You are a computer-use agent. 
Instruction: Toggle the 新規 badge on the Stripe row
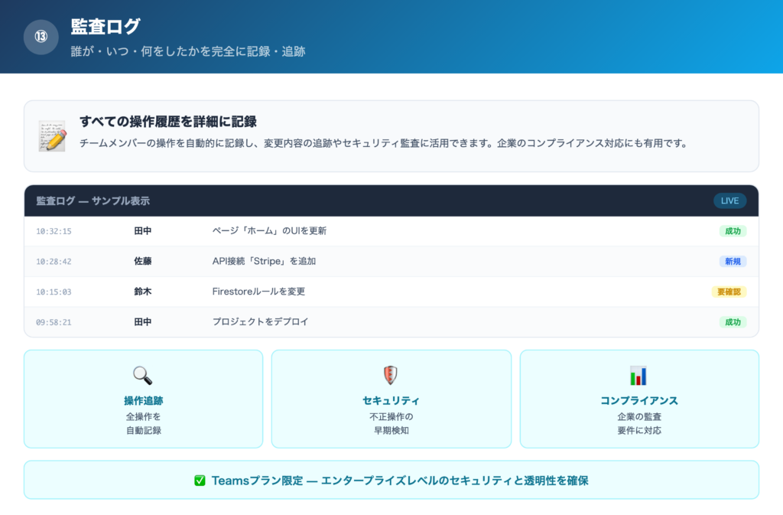[x=732, y=261]
